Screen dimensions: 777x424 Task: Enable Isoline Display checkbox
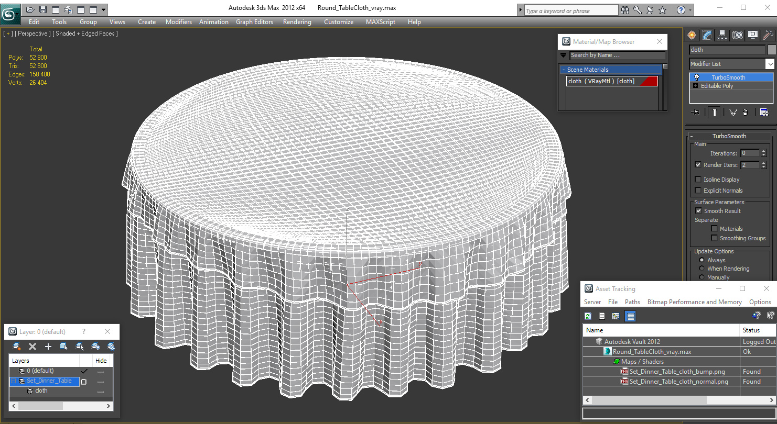tap(698, 180)
